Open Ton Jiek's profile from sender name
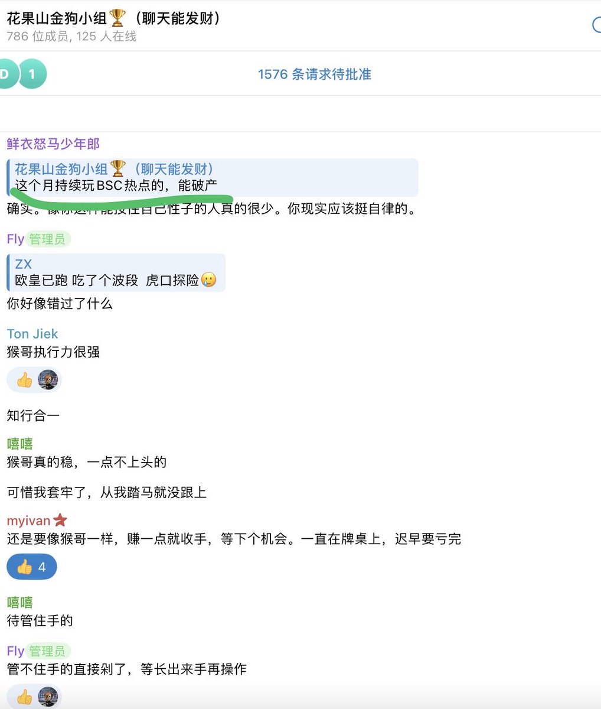The image size is (601, 709). [x=32, y=334]
